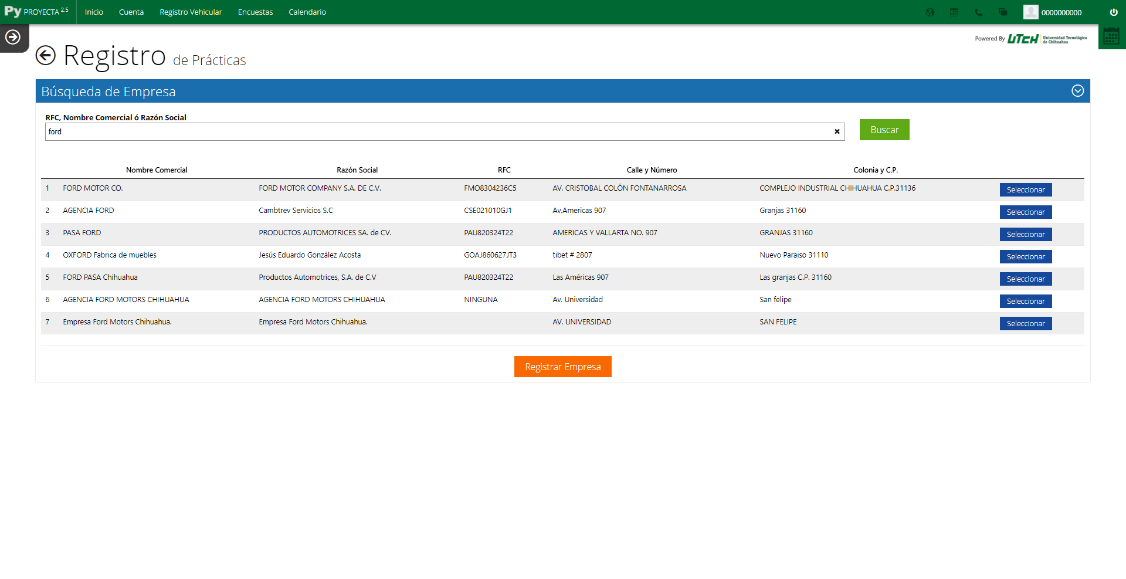This screenshot has width=1126, height=579.
Task: Click the power logout icon
Action: [1114, 12]
